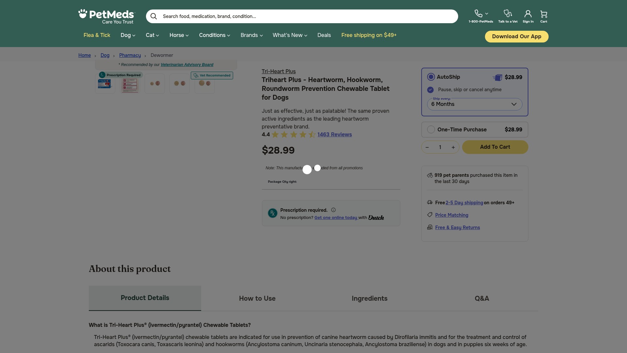This screenshot has height=353, width=627.
Task: Select the fifth tablets thumbnail
Action: (205, 84)
